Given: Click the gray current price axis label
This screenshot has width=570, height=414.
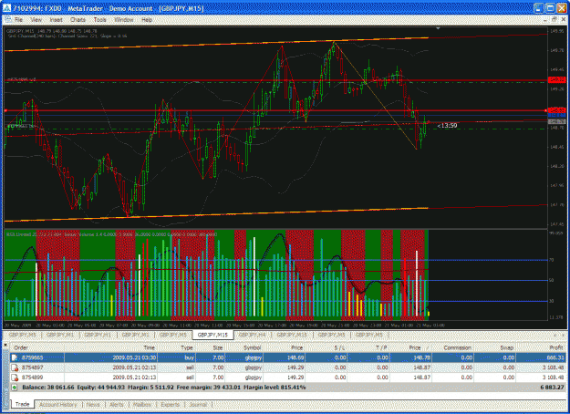Looking at the screenshot, I should pos(556,121).
